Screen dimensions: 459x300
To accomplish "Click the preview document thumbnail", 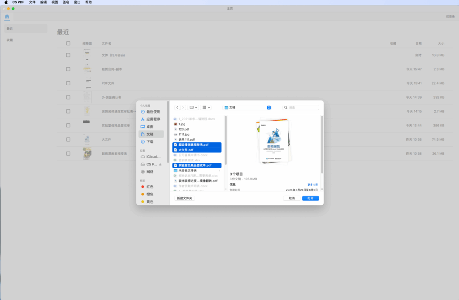I will tap(273, 141).
